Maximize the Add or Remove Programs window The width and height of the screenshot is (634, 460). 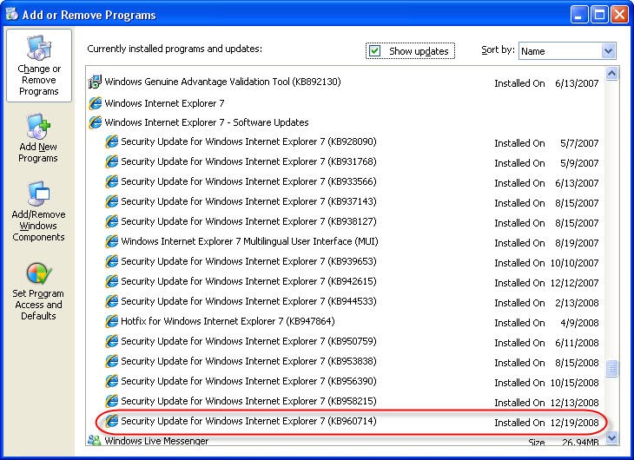599,15
